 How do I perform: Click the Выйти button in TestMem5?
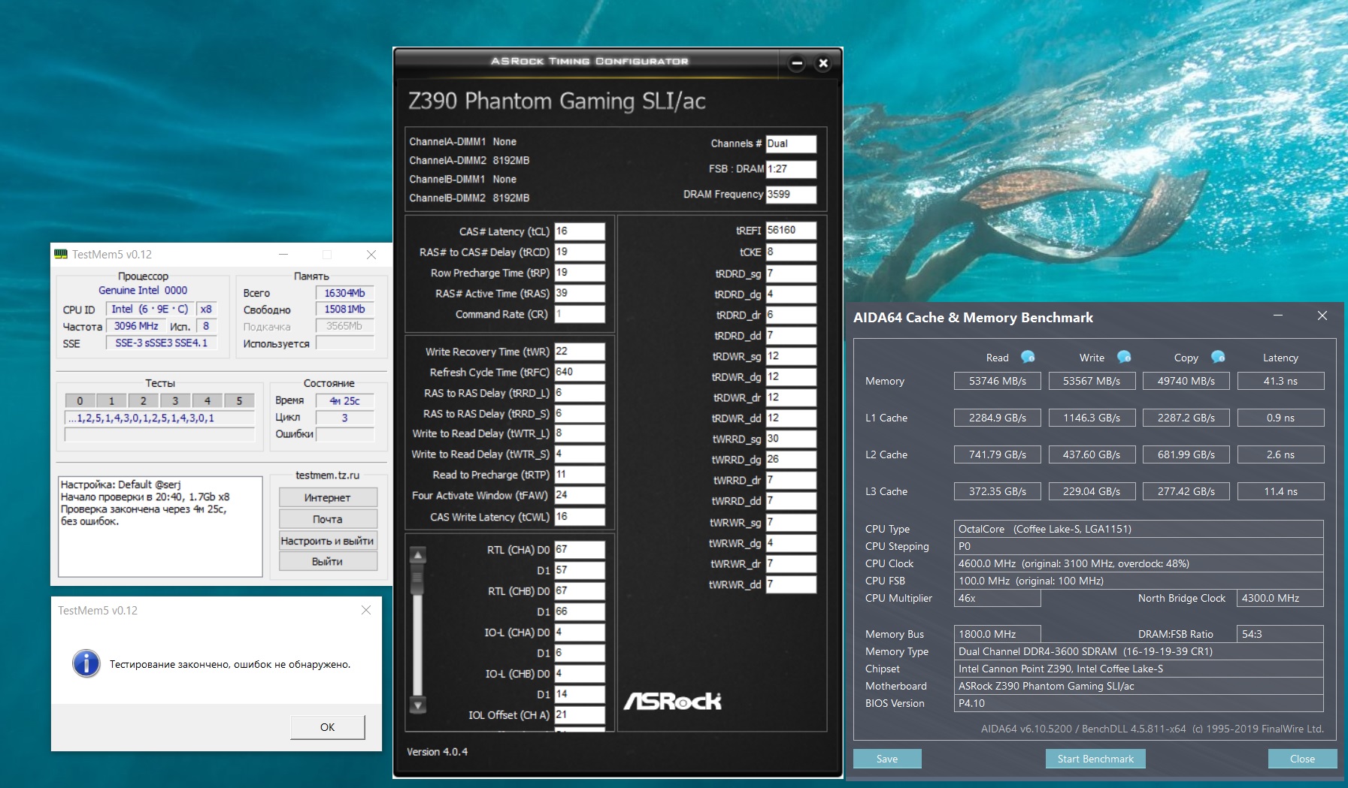click(328, 562)
